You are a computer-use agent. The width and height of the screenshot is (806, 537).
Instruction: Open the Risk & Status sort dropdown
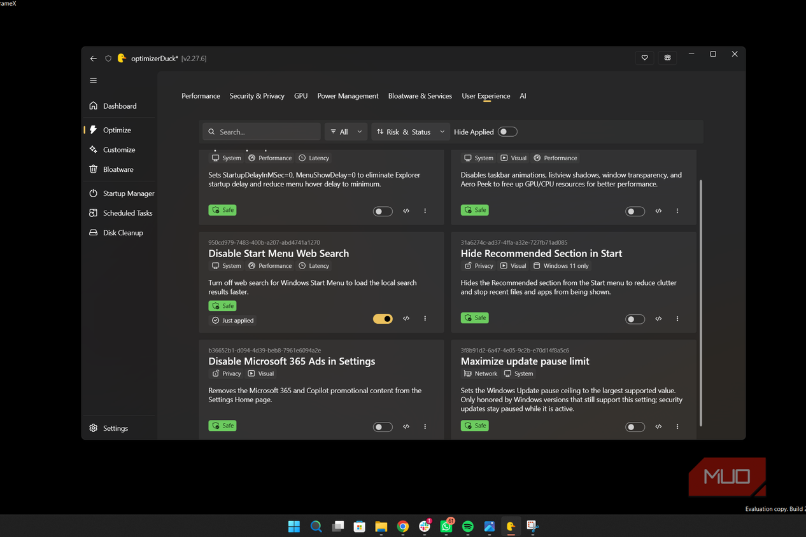(x=410, y=132)
